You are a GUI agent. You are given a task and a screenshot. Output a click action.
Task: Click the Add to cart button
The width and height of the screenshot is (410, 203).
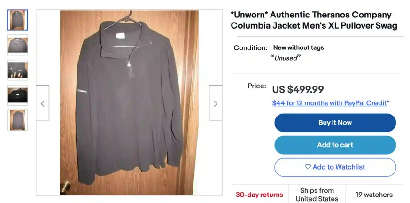click(x=335, y=145)
